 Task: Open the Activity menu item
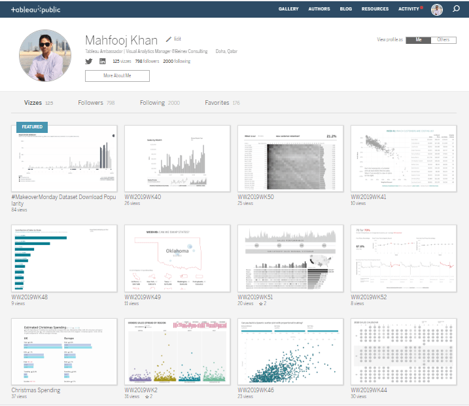(x=409, y=9)
